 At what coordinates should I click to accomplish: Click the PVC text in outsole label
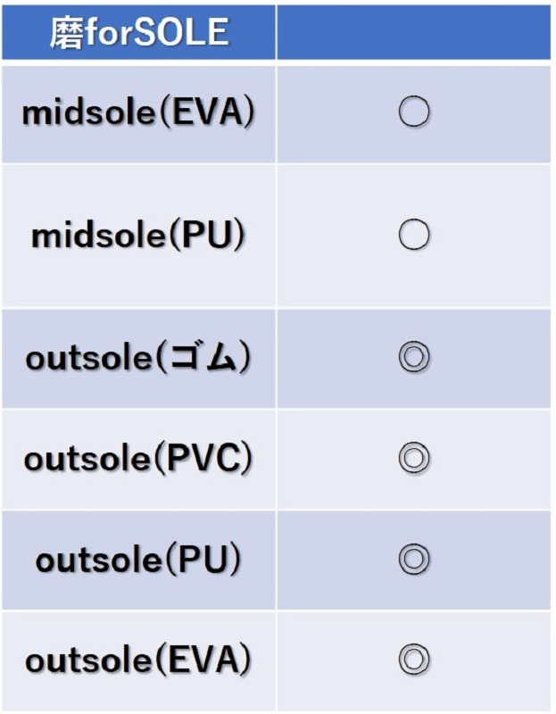(x=206, y=459)
